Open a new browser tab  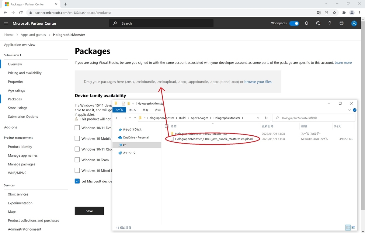65,4
